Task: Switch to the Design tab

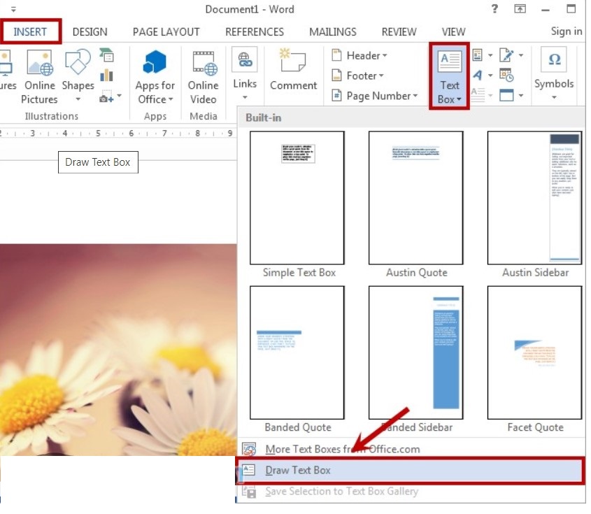Action: [x=90, y=31]
